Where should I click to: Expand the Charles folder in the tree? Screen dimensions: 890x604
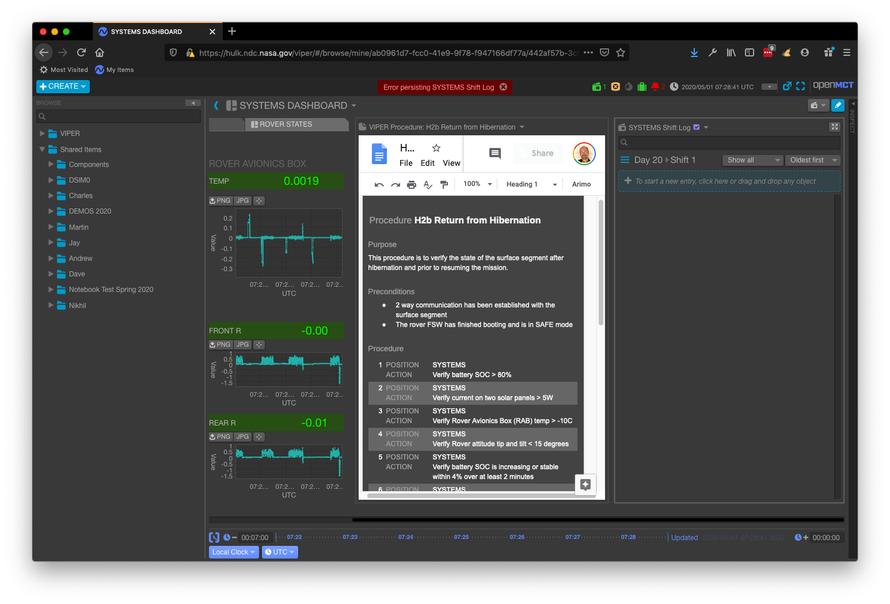point(51,196)
